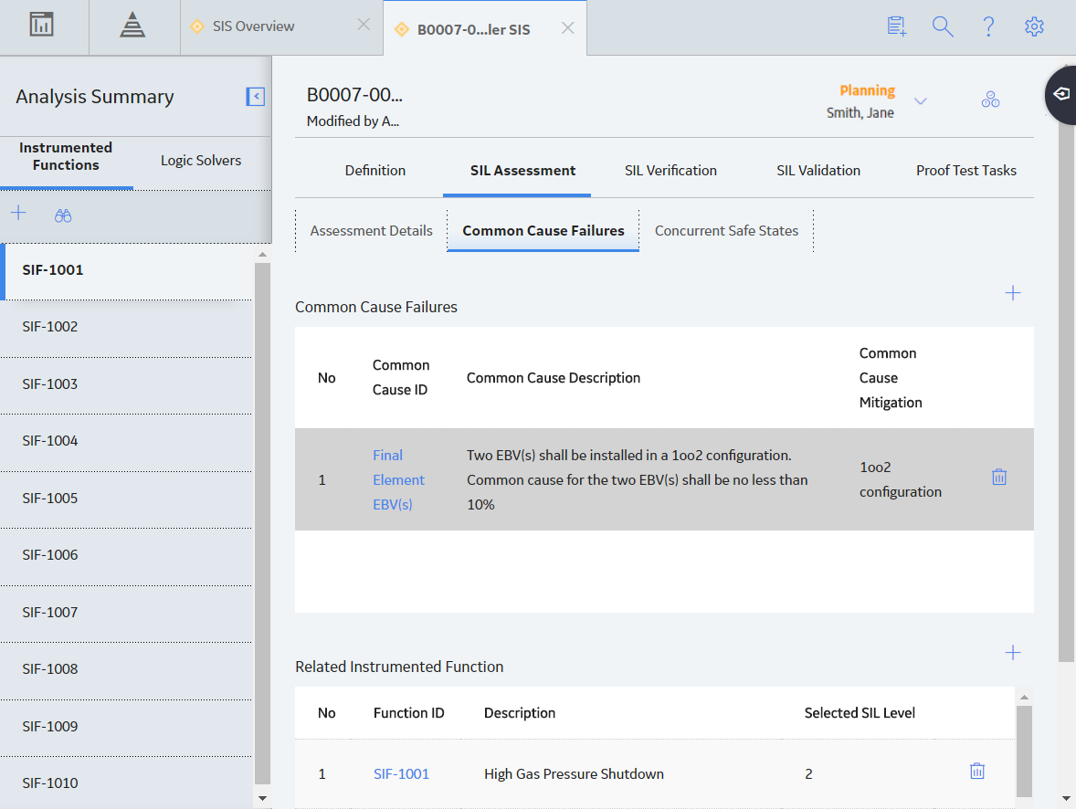Click the Planning state label
This screenshot has height=809, width=1076.
[868, 90]
